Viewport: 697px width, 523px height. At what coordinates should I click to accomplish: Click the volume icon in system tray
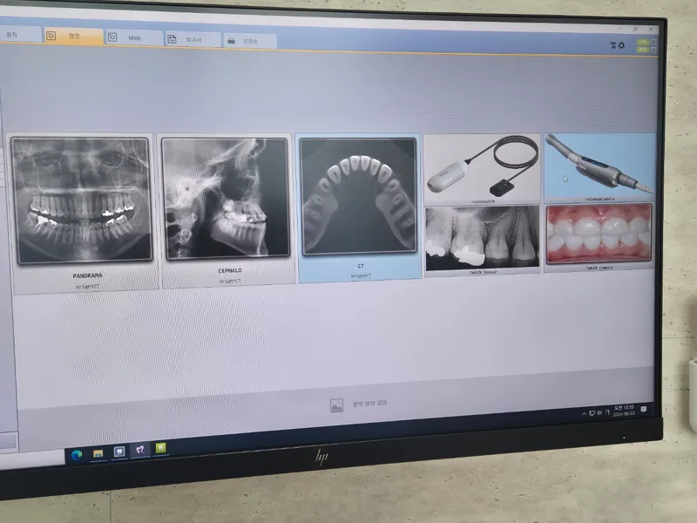coord(599,412)
